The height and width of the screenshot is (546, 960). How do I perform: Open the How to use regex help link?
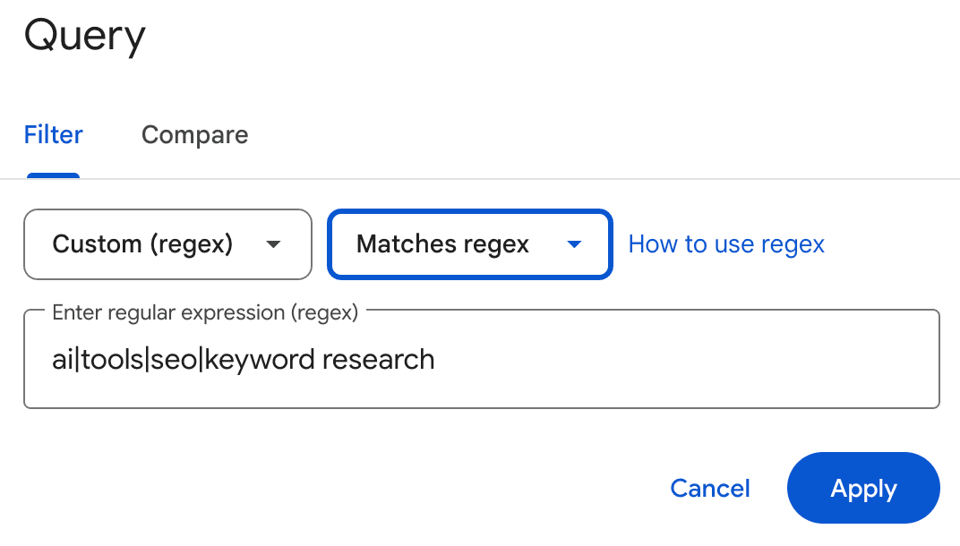(x=726, y=243)
